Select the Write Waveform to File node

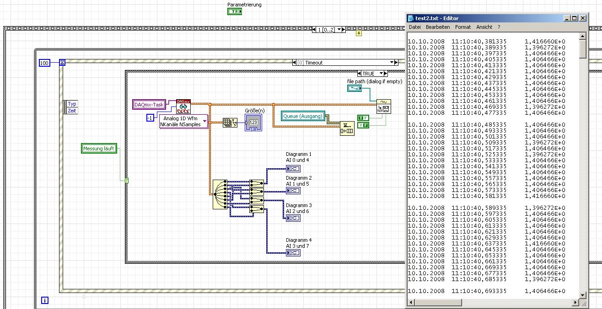tap(383, 107)
